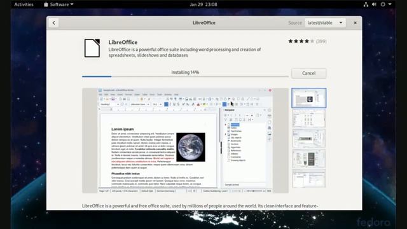407x229 pixels.
Task: Select the second screenshot thumbnail
Action: click(308, 118)
